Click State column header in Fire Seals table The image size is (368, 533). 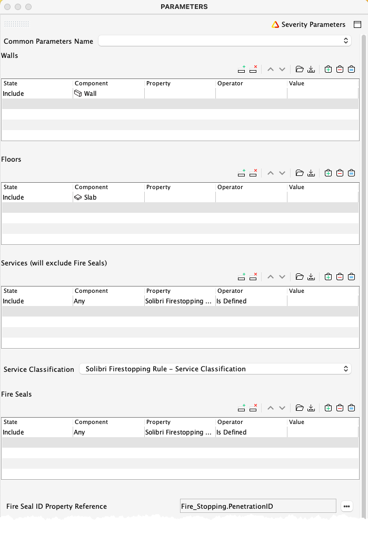(37, 422)
